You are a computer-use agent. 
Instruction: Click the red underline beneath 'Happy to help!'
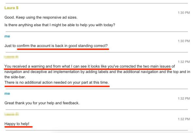tap(19, 127)
